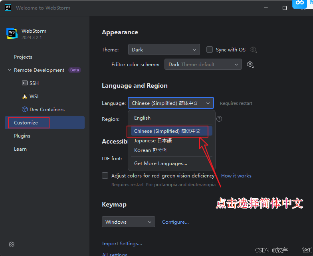This screenshot has width=313, height=256.
Task: Choose Korean from the language list
Action: [x=172, y=150]
